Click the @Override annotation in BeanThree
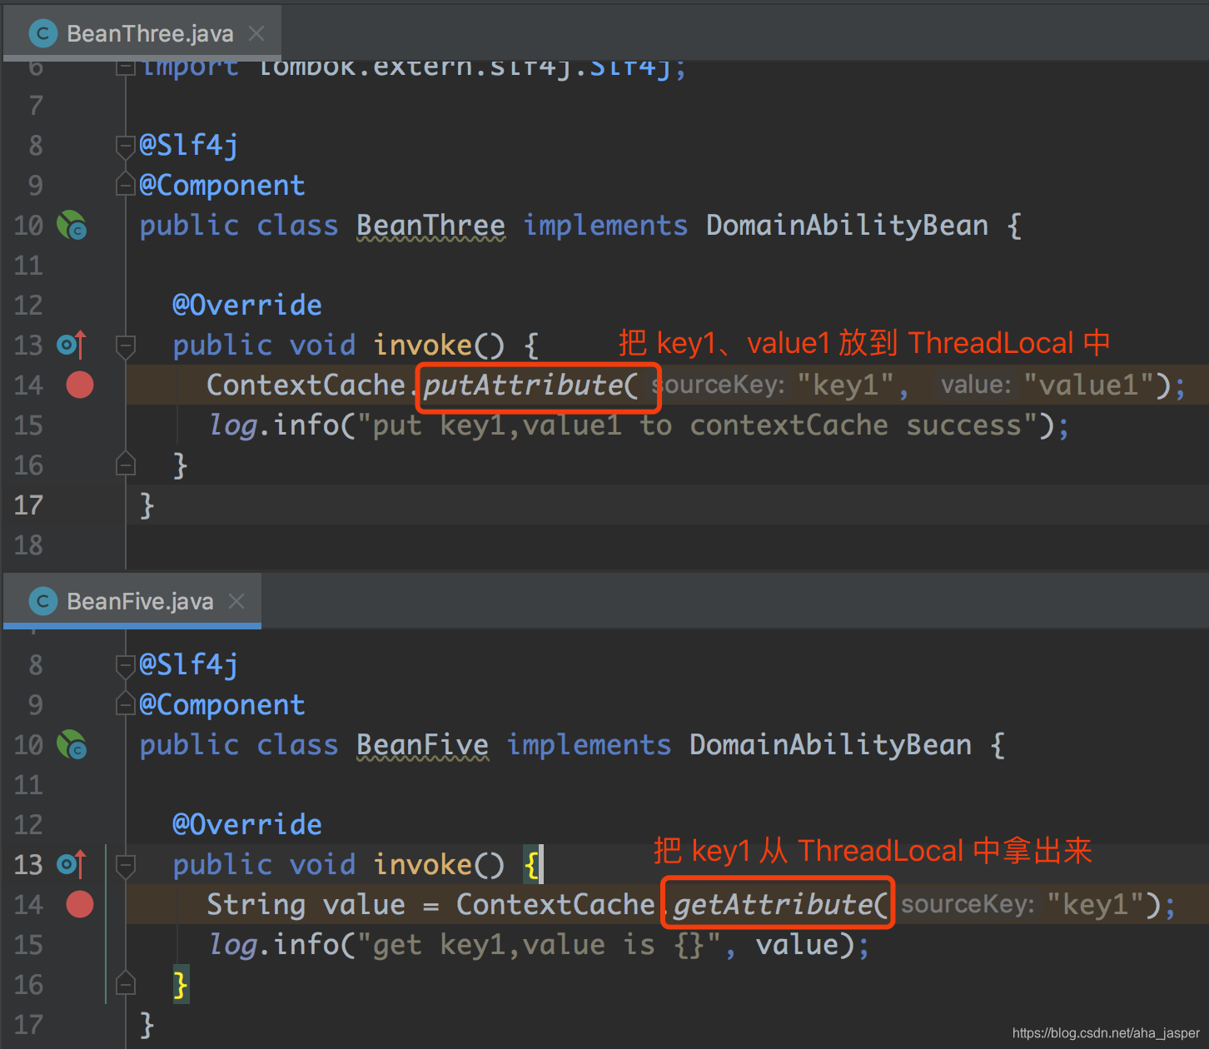Image resolution: width=1209 pixels, height=1049 pixels. point(247,306)
